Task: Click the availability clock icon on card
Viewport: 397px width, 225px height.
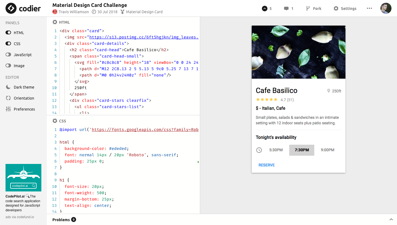Action: click(259, 150)
